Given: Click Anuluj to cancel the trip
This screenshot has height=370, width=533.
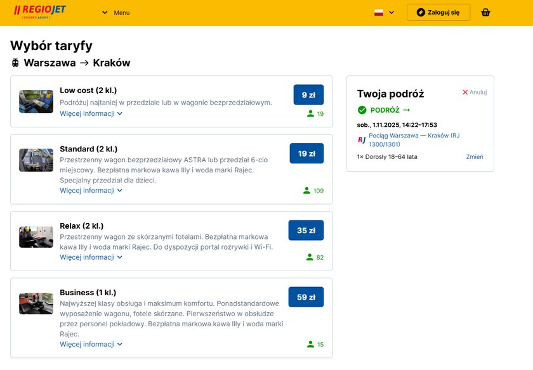Looking at the screenshot, I should 475,92.
